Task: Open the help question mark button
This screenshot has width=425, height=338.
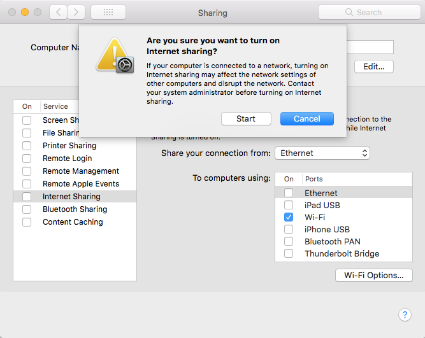Action: [405, 314]
